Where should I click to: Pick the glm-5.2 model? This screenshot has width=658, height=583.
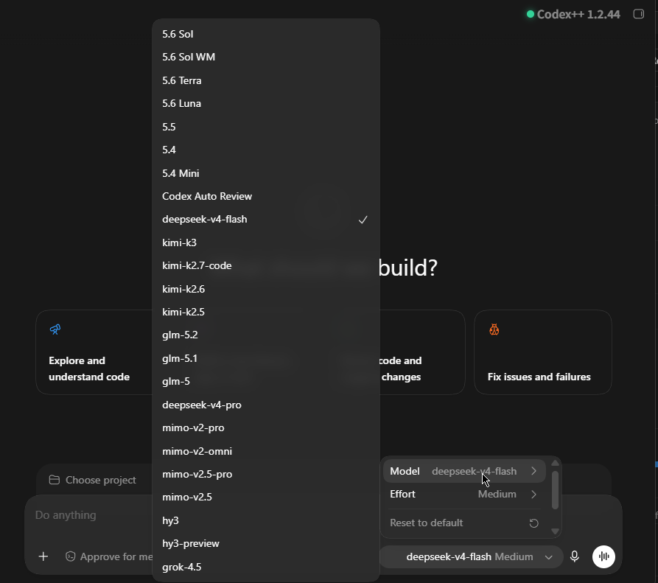(266, 335)
